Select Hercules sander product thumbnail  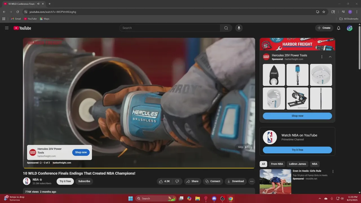click(x=274, y=75)
